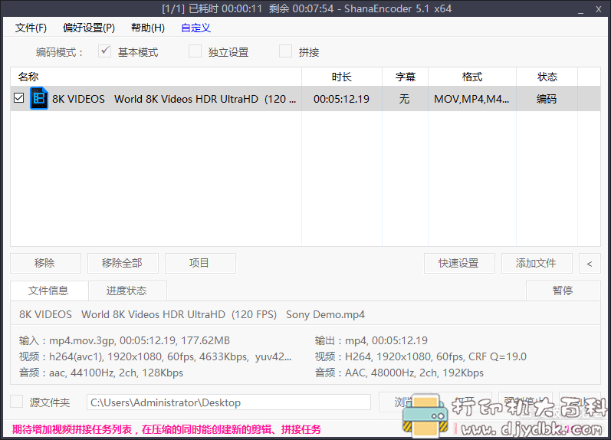Click output 视频 line with CRF Q=19.0
Viewport: 611px width, 440px height.
(421, 356)
